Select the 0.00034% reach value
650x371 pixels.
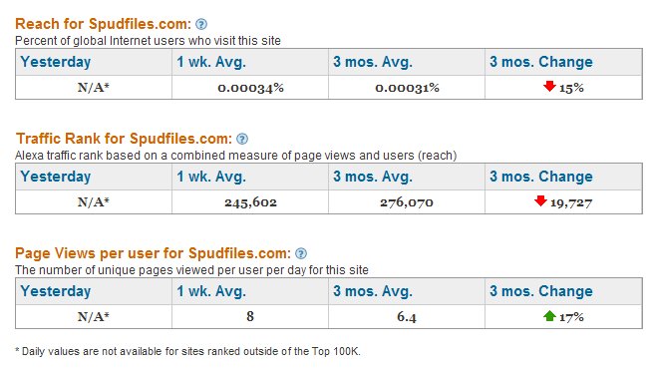250,88
